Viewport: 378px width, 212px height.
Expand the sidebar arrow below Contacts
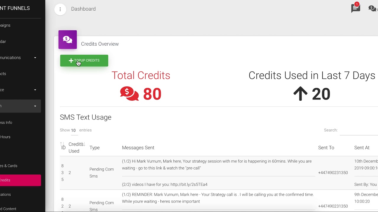35,90
